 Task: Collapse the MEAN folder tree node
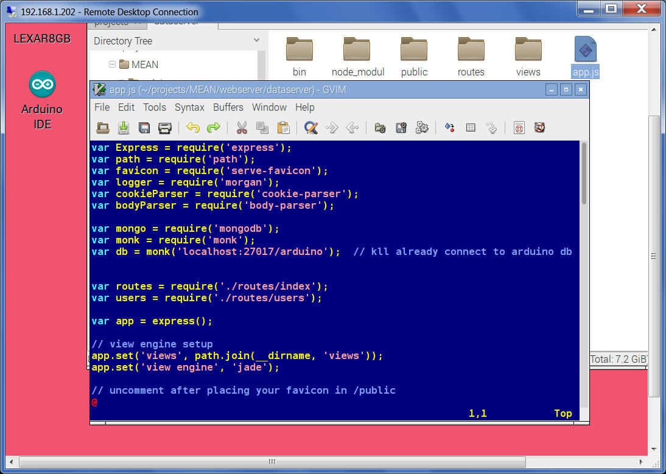113,64
